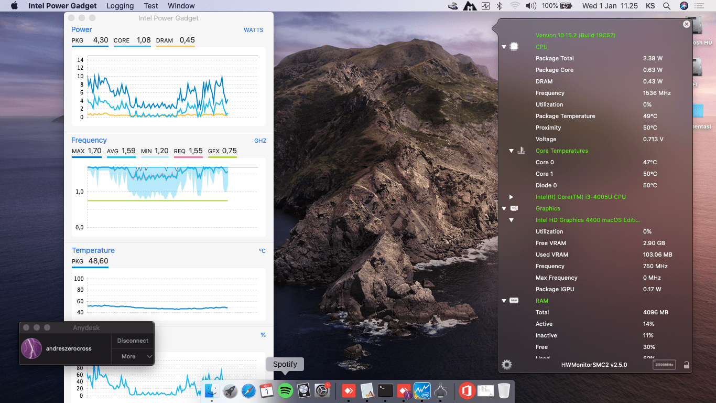Click the Temperature graph area
The height and width of the screenshot is (403, 716).
coord(169,294)
